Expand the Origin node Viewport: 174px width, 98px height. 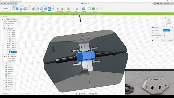(x=4, y=26)
